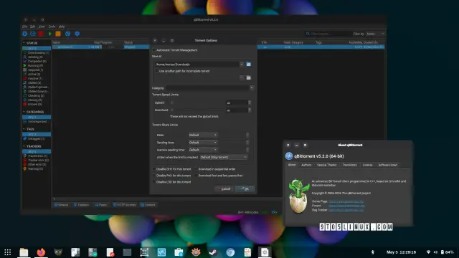Check Disable PeX for this torrent
This screenshot has height=258, width=459.
153,176
